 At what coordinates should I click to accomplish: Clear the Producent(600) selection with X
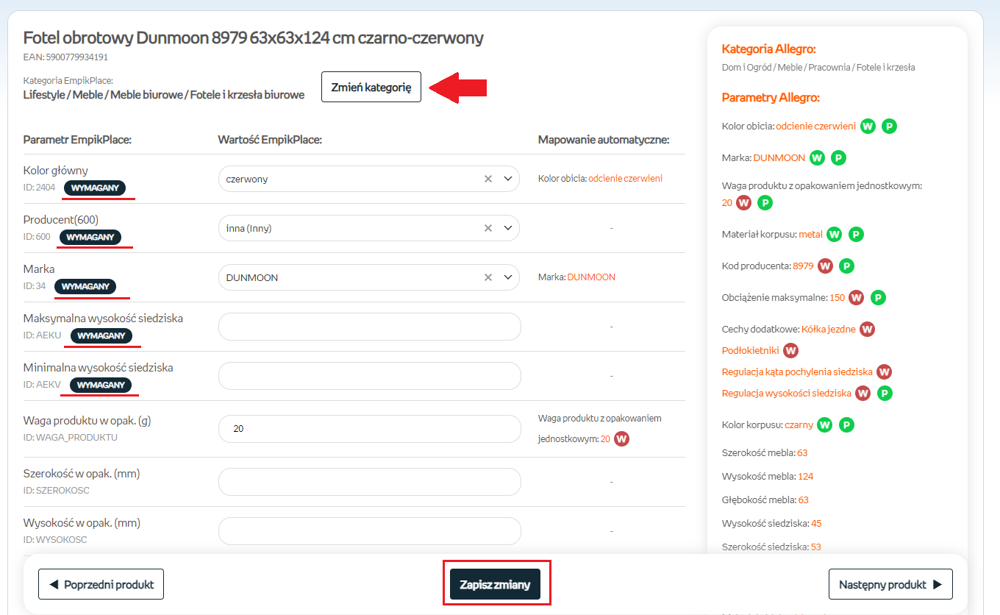click(x=488, y=228)
